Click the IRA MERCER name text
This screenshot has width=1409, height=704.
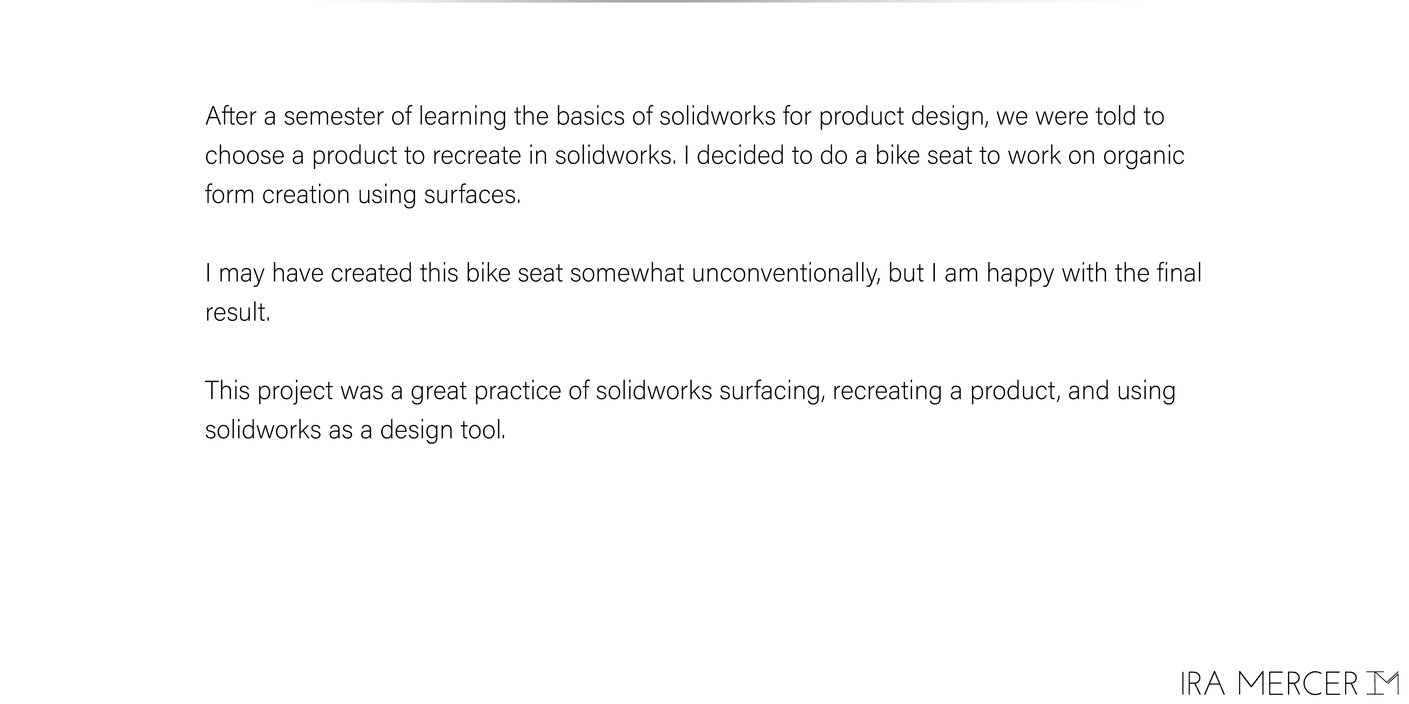point(1269,684)
